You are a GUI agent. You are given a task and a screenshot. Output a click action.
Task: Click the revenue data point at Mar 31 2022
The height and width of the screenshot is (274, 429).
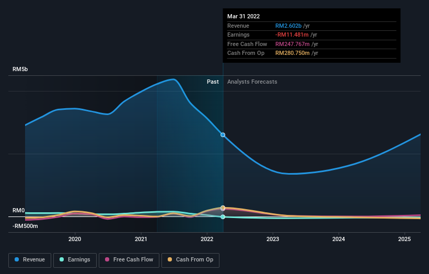pos(223,135)
